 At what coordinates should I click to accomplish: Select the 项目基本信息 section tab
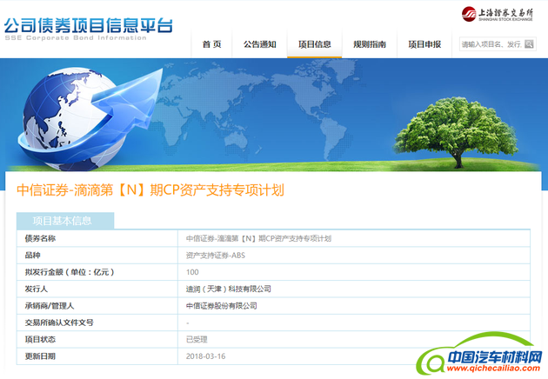pos(62,221)
